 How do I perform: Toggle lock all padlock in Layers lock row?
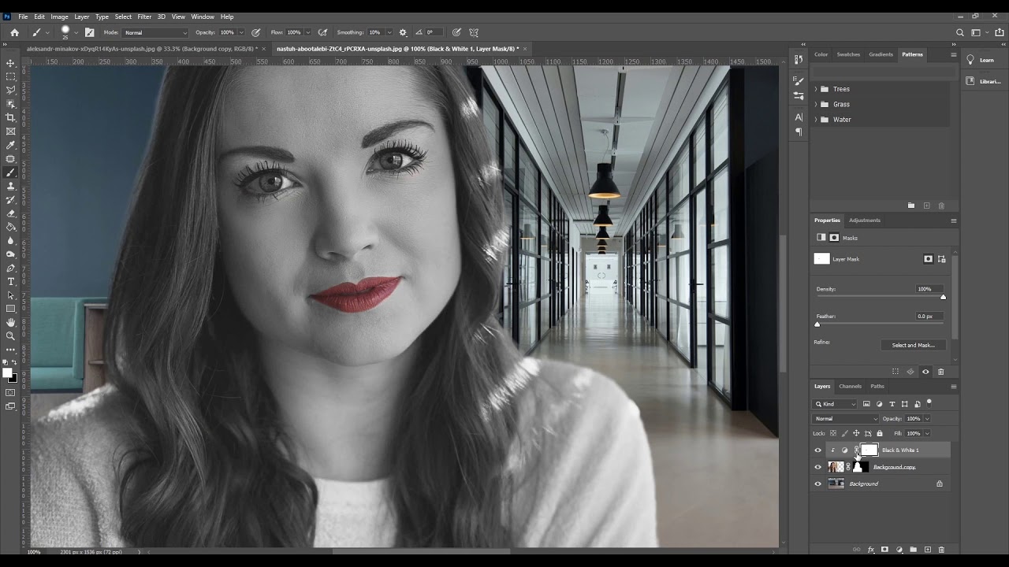880,433
